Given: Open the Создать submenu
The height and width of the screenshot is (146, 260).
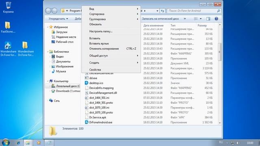Looking at the screenshot, I should click(111, 63).
